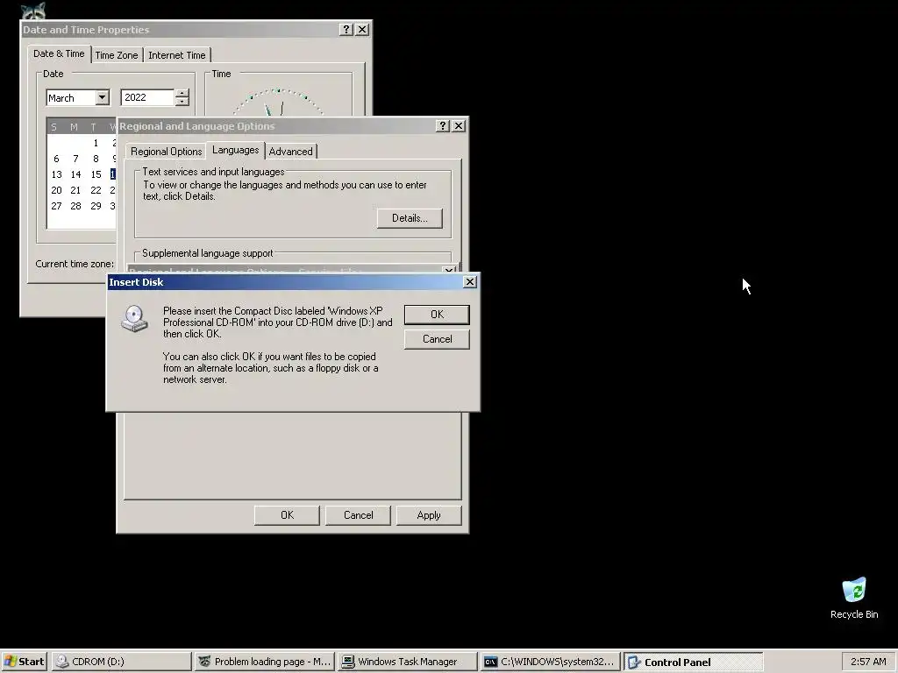Switch to Windows Task Manager in taskbar
This screenshot has height=673, width=898.
pyautogui.click(x=407, y=662)
